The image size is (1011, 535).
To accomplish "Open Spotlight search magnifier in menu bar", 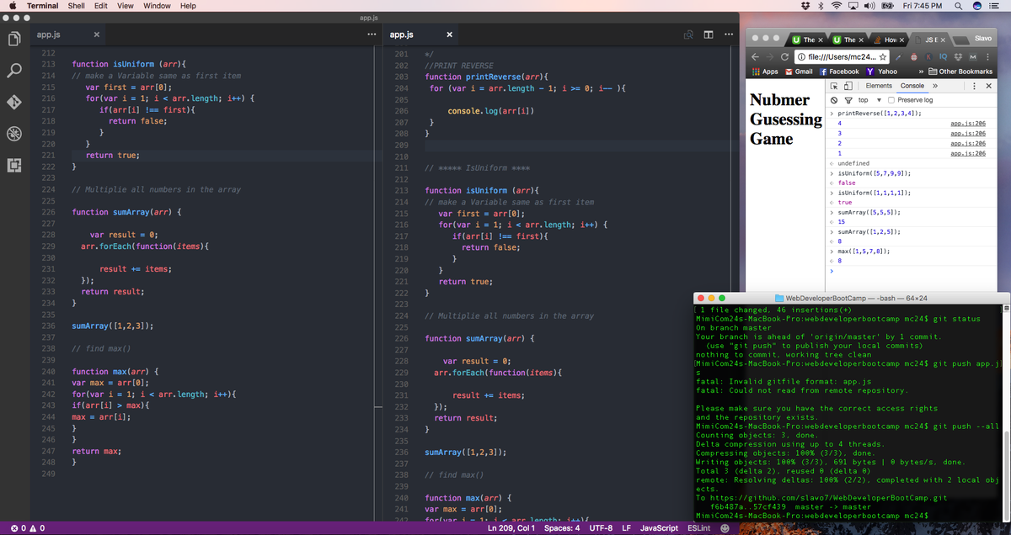I will click(960, 6).
